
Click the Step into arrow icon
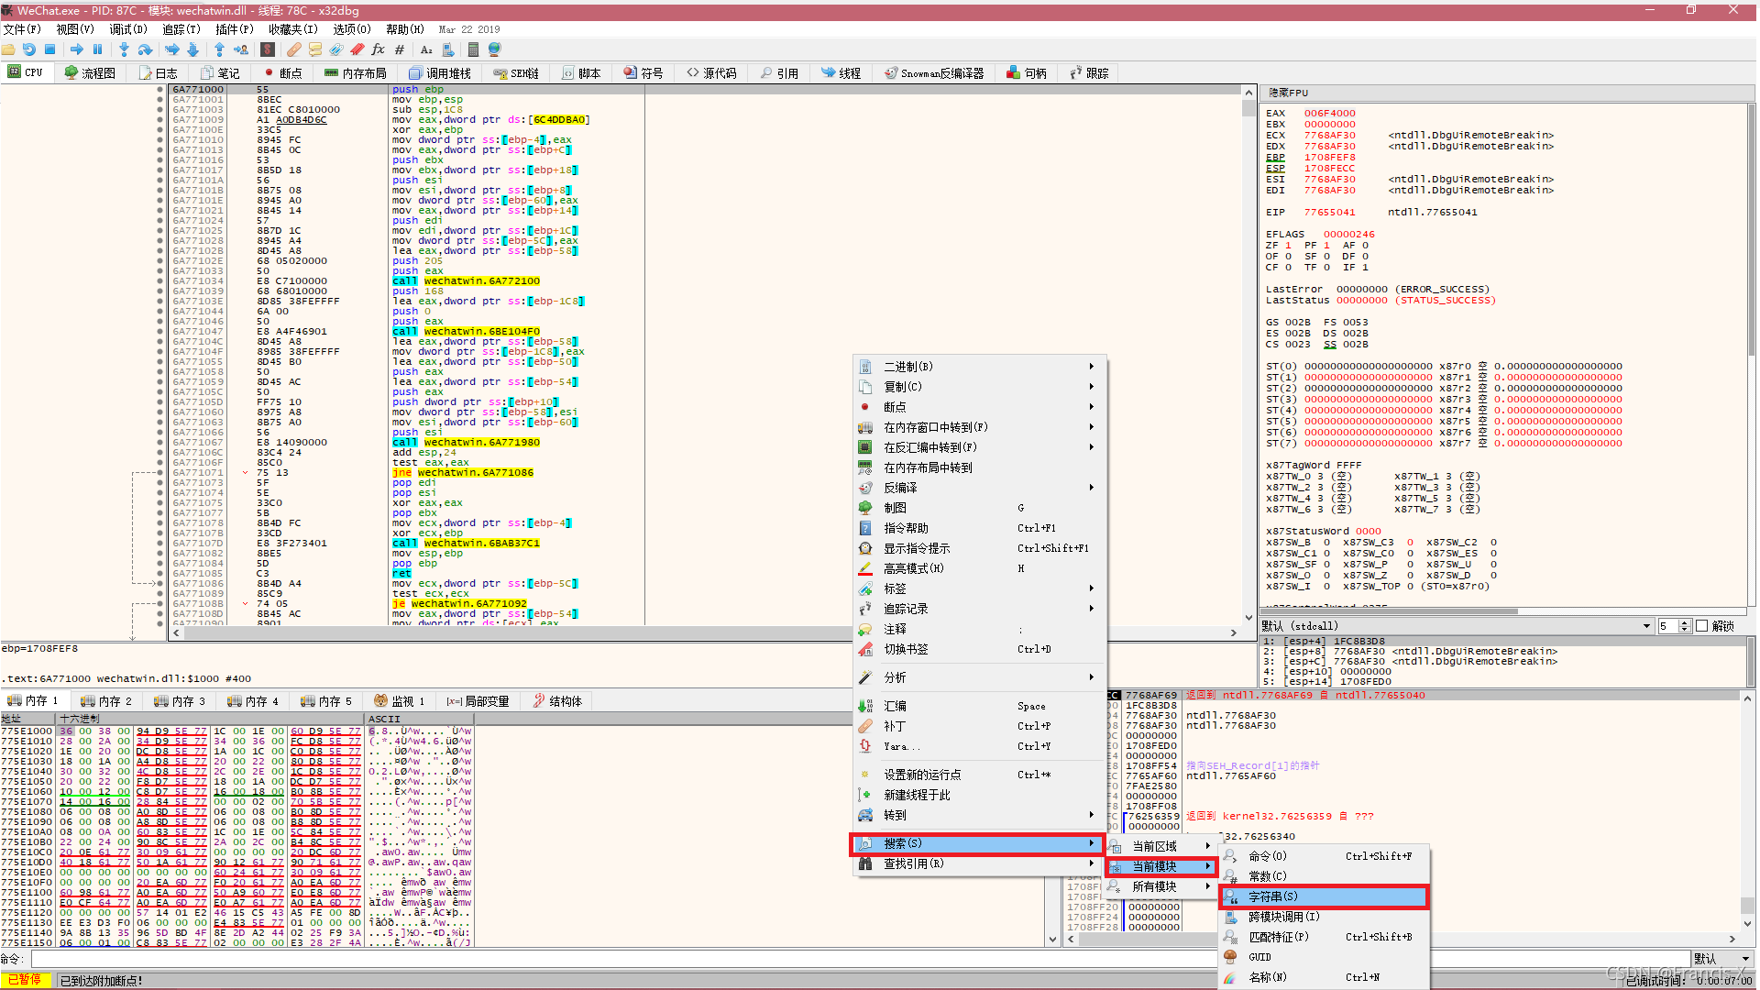124,49
